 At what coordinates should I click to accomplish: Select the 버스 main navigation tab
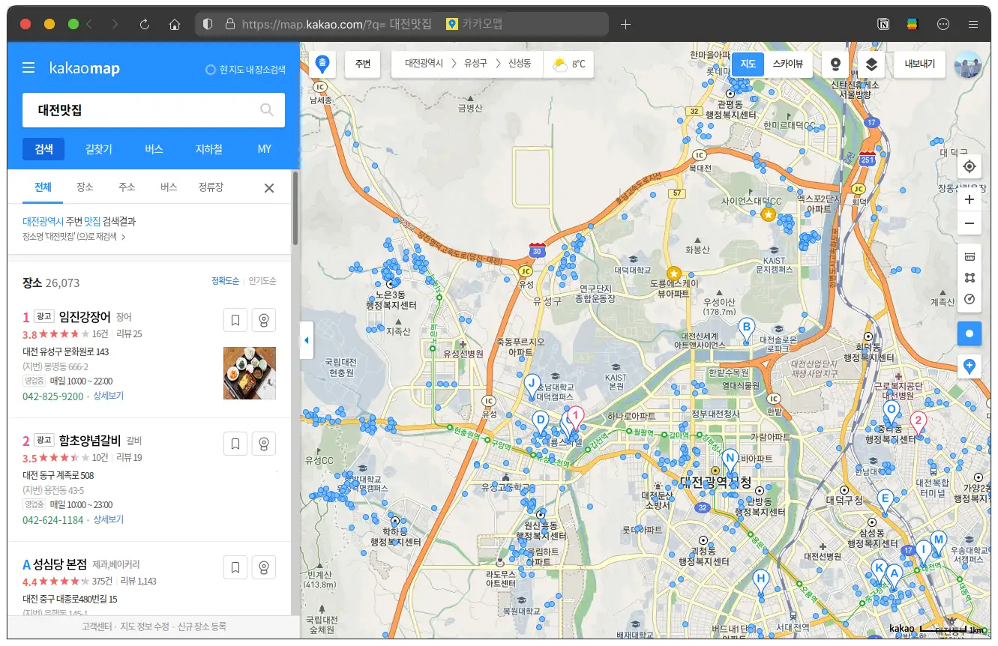coord(154,149)
